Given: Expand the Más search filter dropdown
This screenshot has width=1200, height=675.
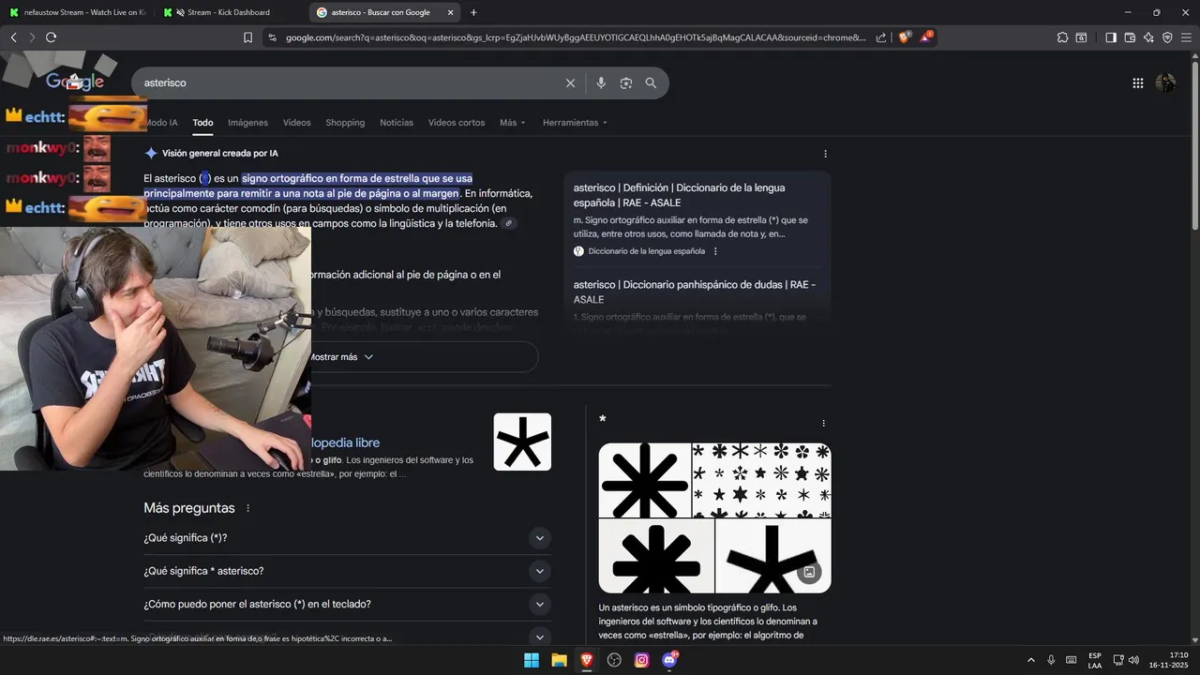Looking at the screenshot, I should pyautogui.click(x=513, y=123).
